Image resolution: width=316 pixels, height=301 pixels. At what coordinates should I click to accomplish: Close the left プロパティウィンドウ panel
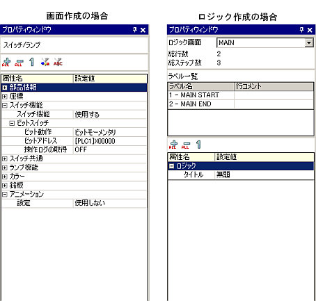[143, 30]
